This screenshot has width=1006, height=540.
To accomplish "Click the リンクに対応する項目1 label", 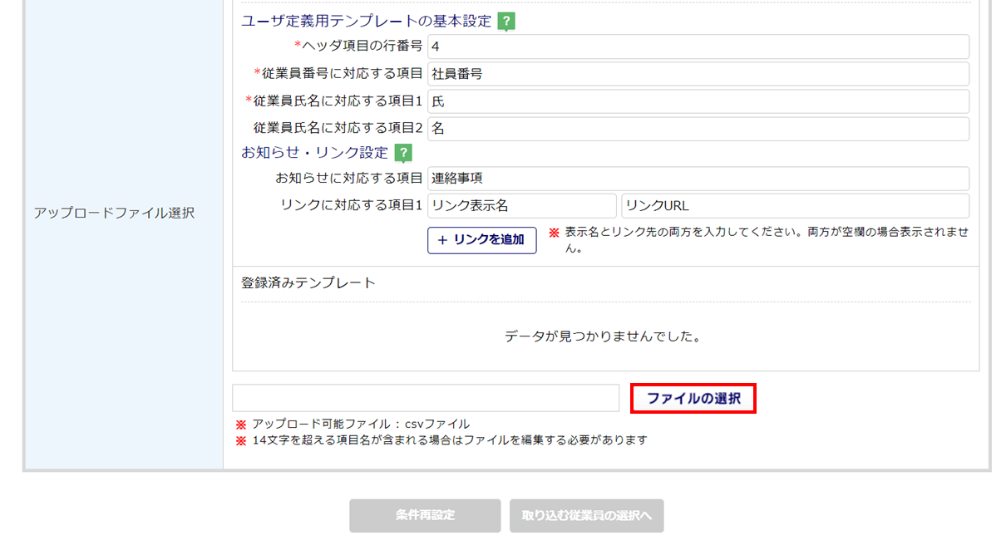I will (353, 205).
